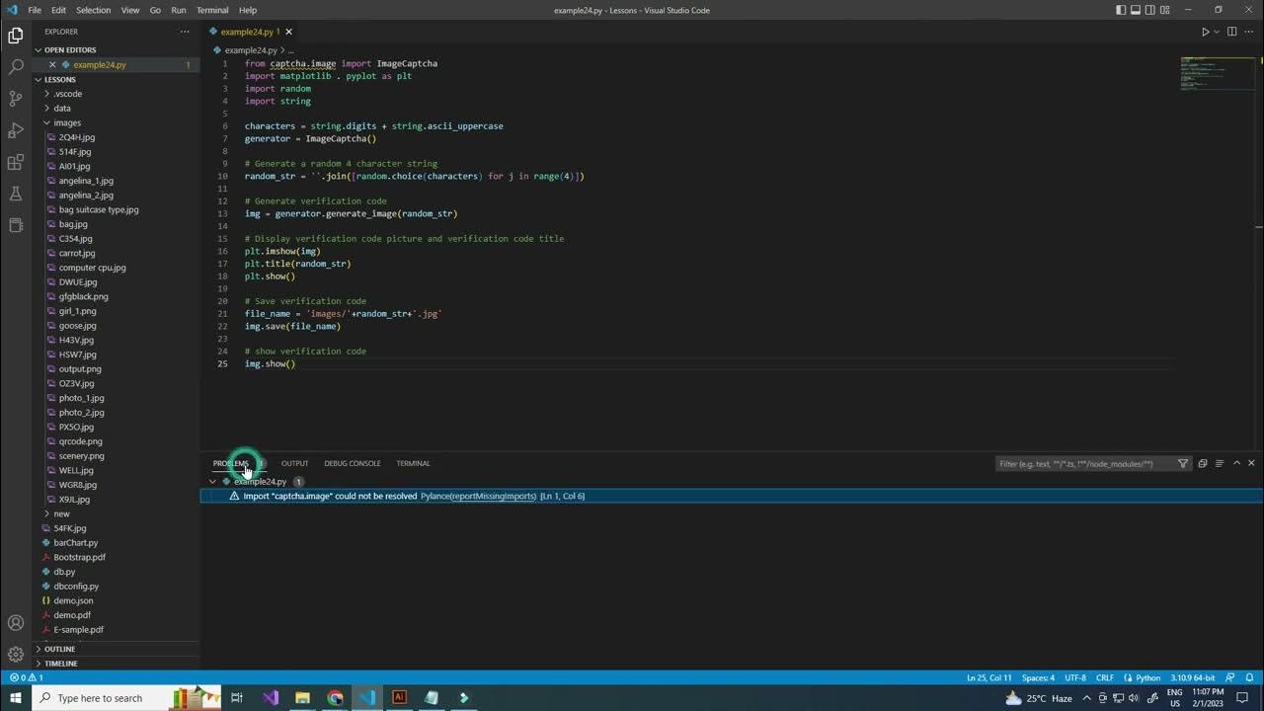Image resolution: width=1264 pixels, height=711 pixels.
Task: Open qrcode.png in the explorer
Action: click(80, 441)
